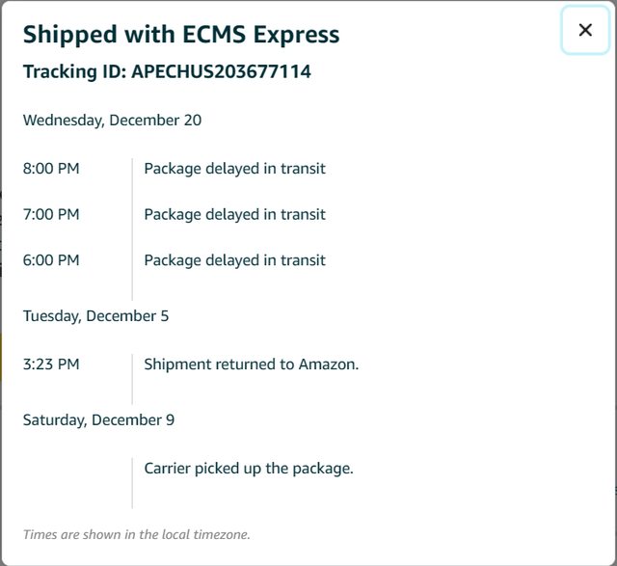This screenshot has height=566, width=617.
Task: Select the tracking number APECHUS203677114
Action: [221, 71]
